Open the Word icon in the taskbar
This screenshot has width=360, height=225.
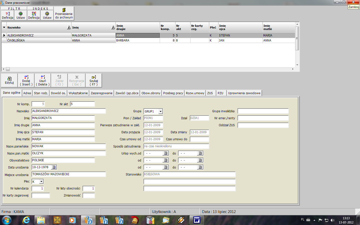pos(197,220)
